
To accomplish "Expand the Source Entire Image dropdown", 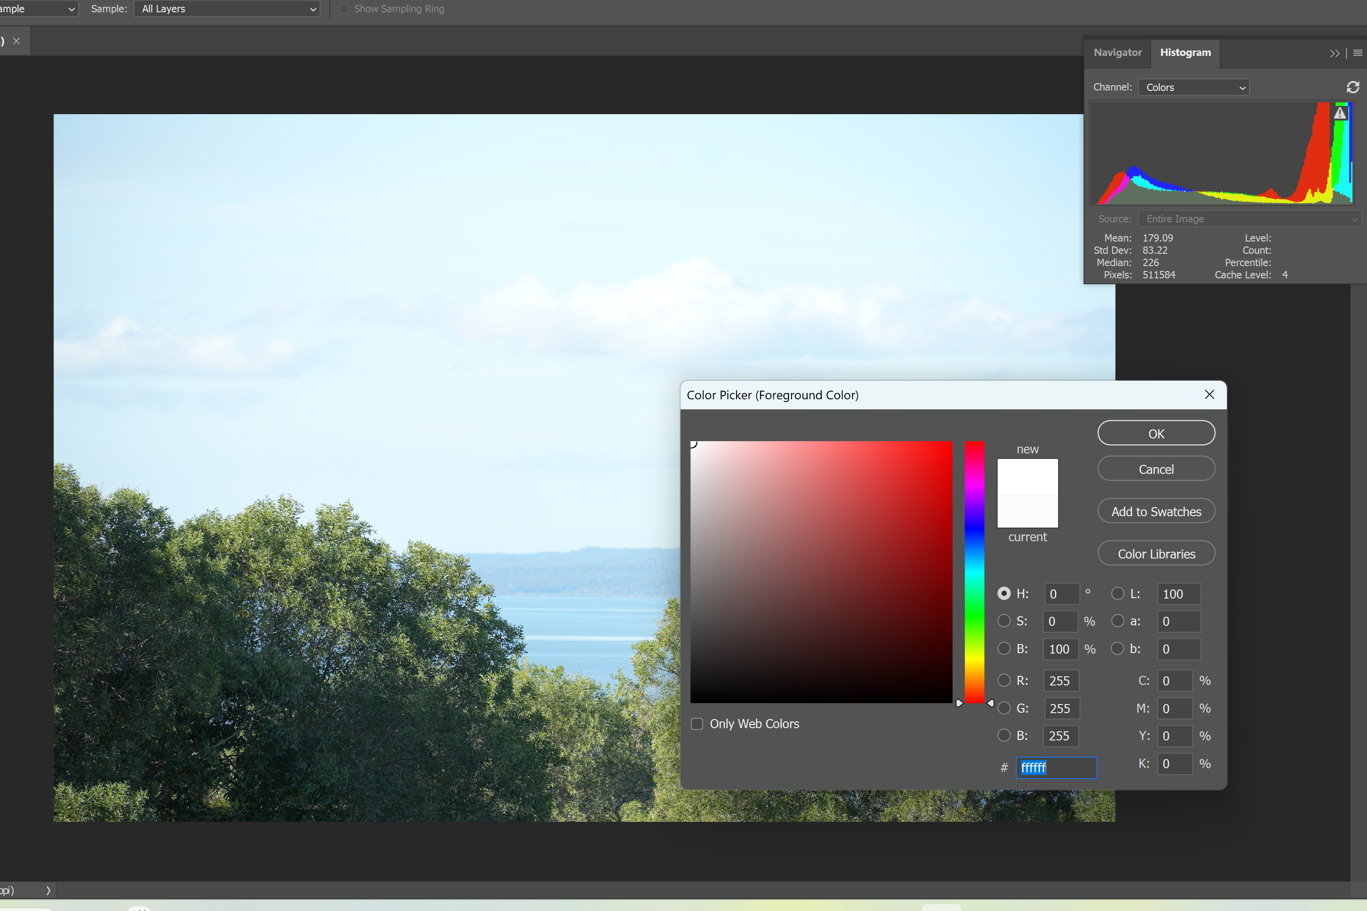I will tap(1249, 219).
